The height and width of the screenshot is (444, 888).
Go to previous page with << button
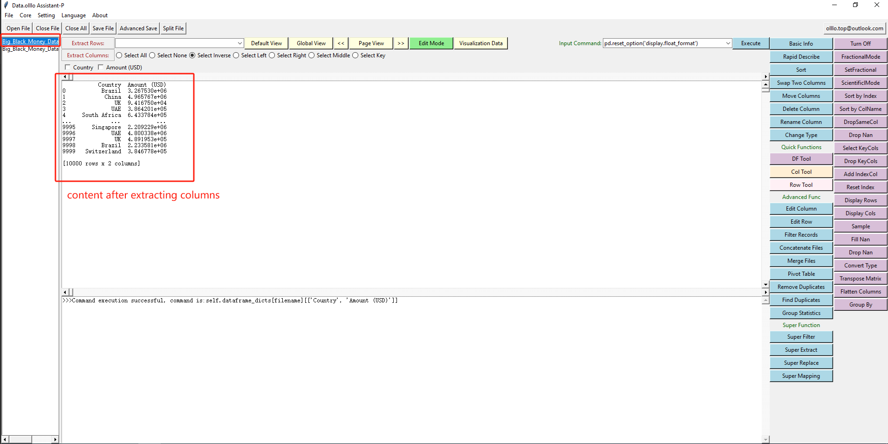(x=341, y=43)
